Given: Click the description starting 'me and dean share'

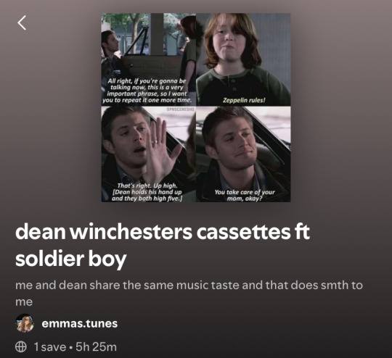Looking at the screenshot, I should [x=189, y=294].
